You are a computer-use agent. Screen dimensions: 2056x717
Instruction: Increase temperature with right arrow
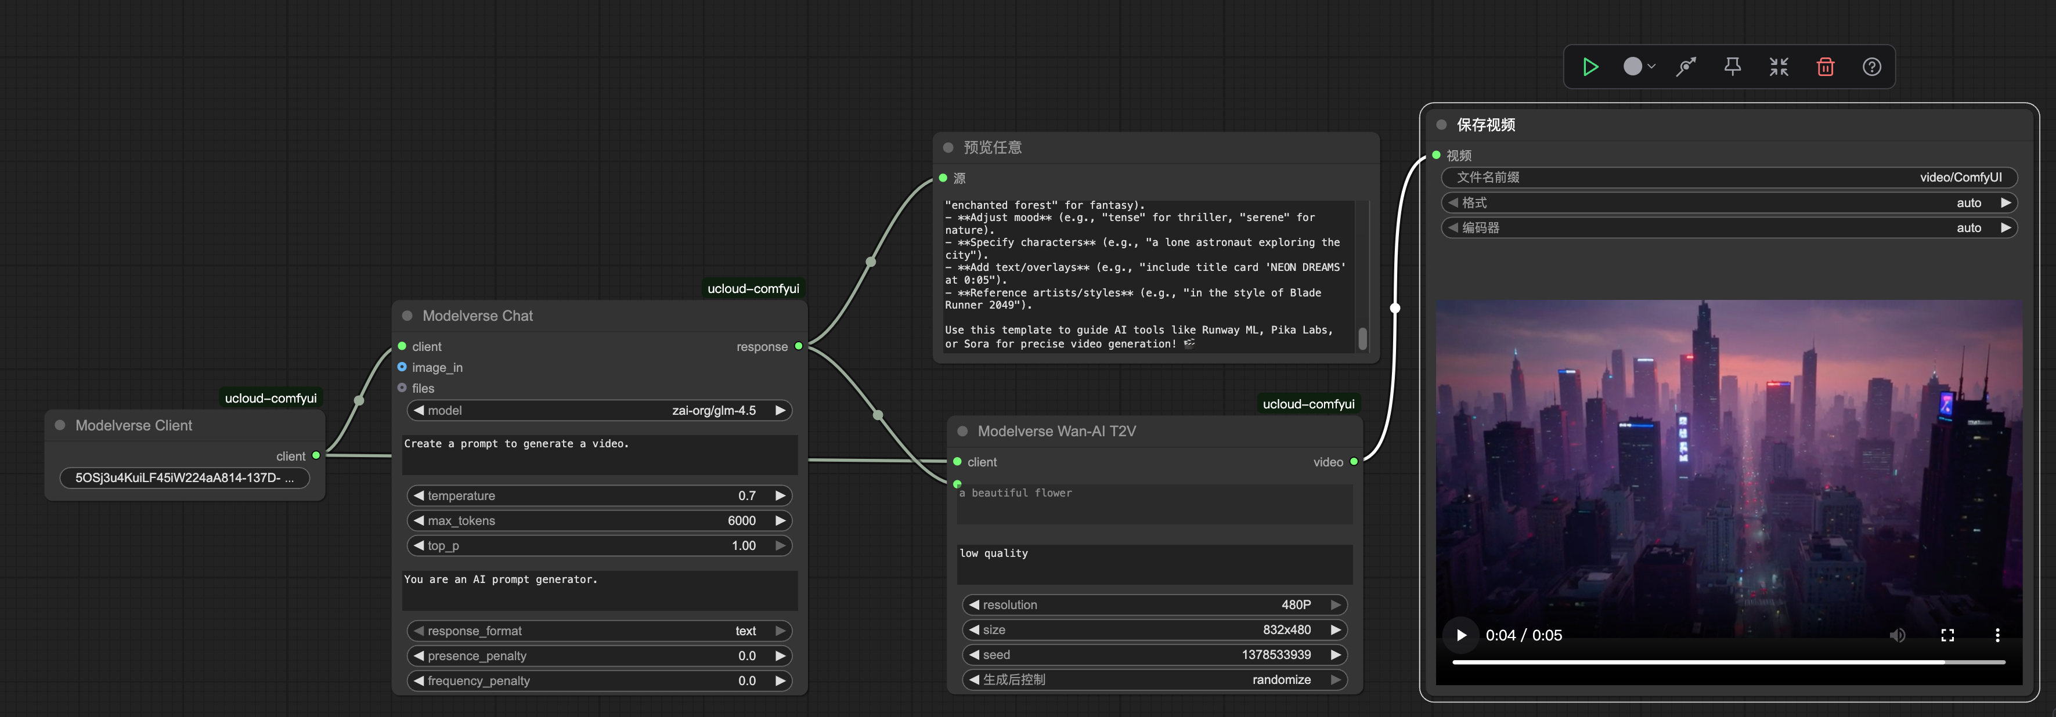pyautogui.click(x=780, y=495)
